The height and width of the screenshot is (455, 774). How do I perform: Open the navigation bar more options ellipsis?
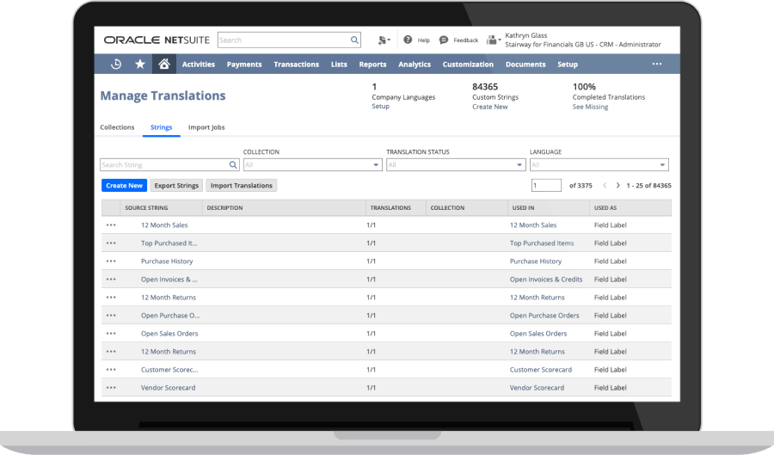pos(657,64)
